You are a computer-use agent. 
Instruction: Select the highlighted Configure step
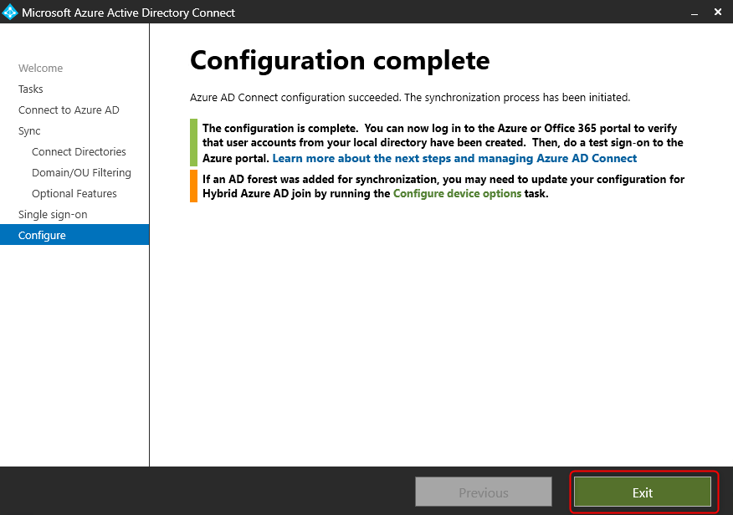pos(42,235)
